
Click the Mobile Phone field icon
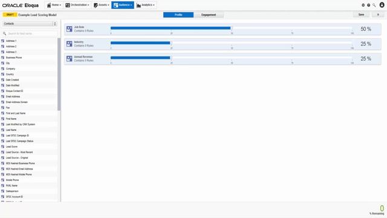click(x=2, y=180)
